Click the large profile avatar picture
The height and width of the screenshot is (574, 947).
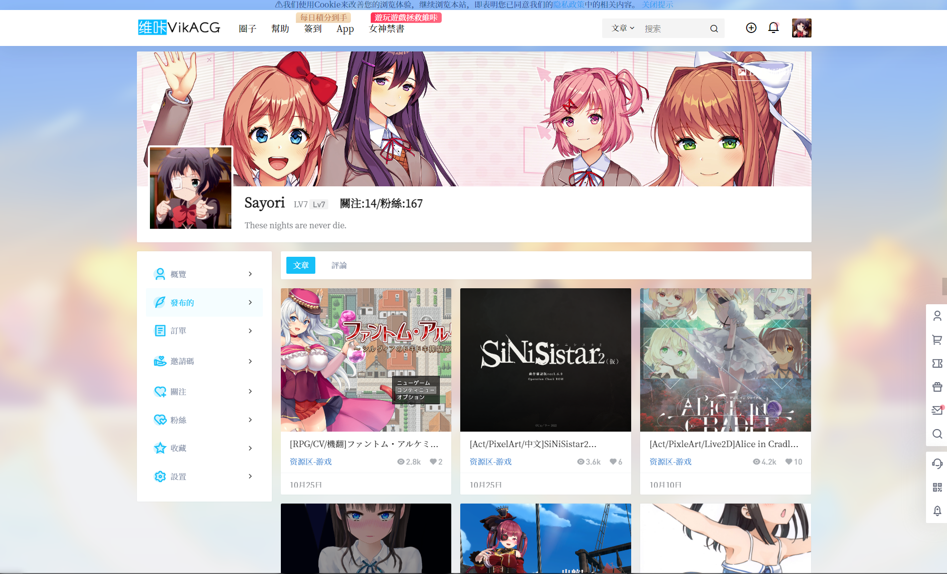tap(190, 188)
